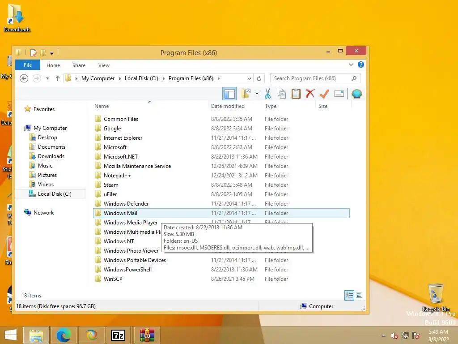Image resolution: width=458 pixels, height=344 pixels.
Task: Click the blue shell globe icon
Action: pos(356,94)
